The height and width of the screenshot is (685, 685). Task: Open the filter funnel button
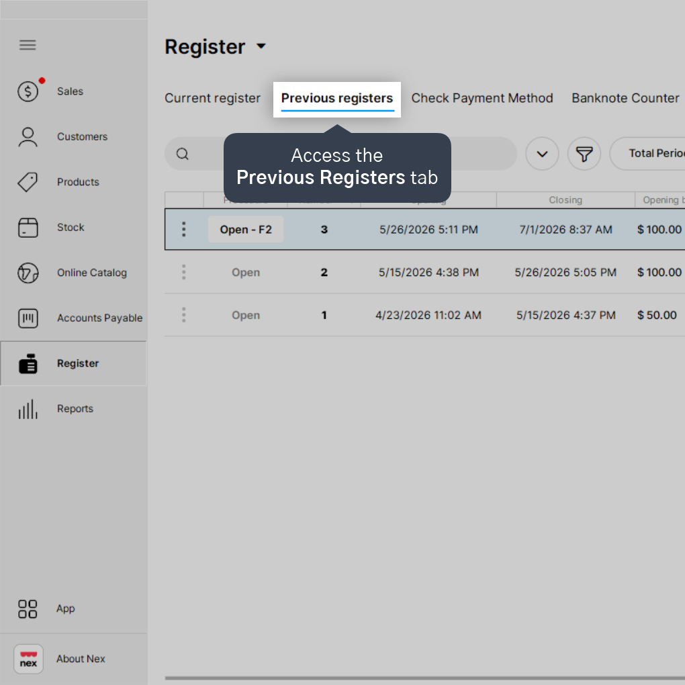click(584, 154)
